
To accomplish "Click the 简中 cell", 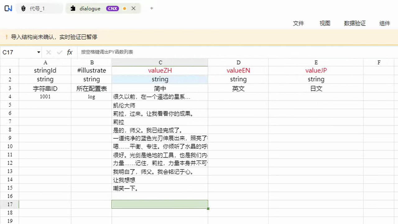I will (160, 88).
